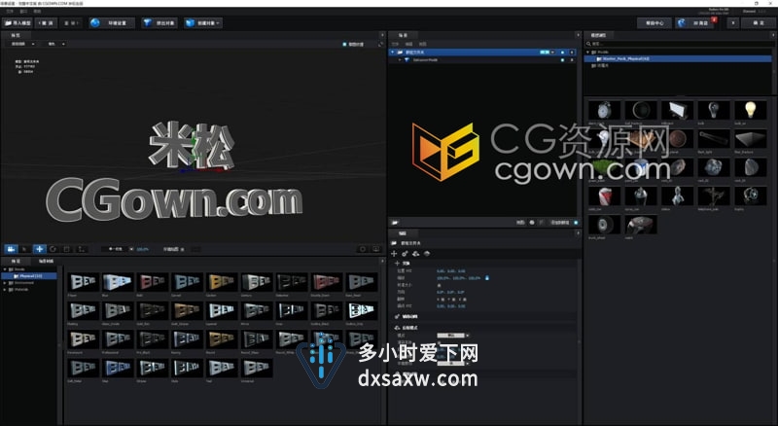Screen dimensions: 778x426
Task: Select the scale tool square icon
Action: tap(66, 249)
